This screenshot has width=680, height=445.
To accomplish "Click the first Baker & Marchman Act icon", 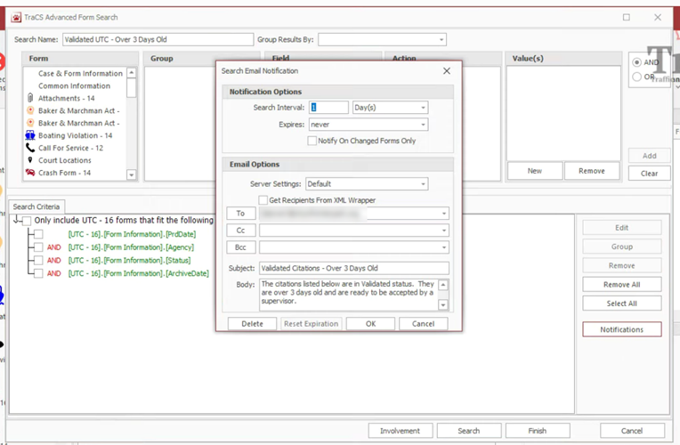I will [x=30, y=110].
